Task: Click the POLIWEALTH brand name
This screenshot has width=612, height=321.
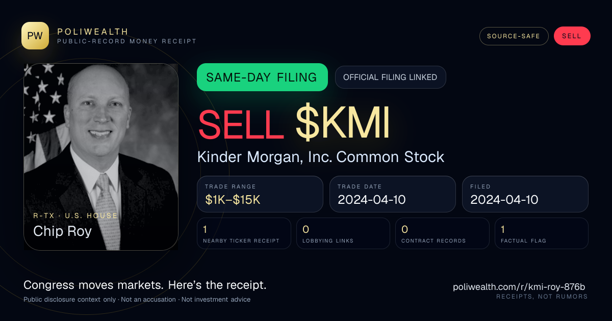Action: point(93,32)
